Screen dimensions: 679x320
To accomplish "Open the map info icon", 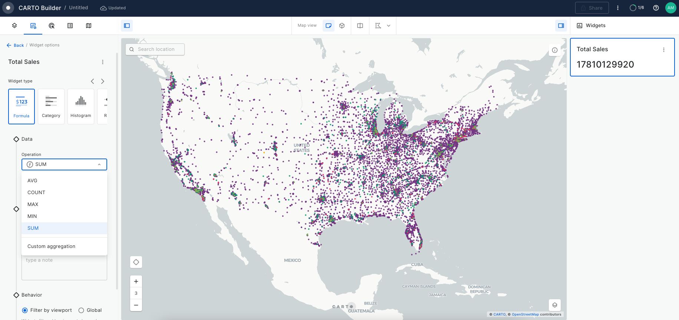I will point(555,50).
